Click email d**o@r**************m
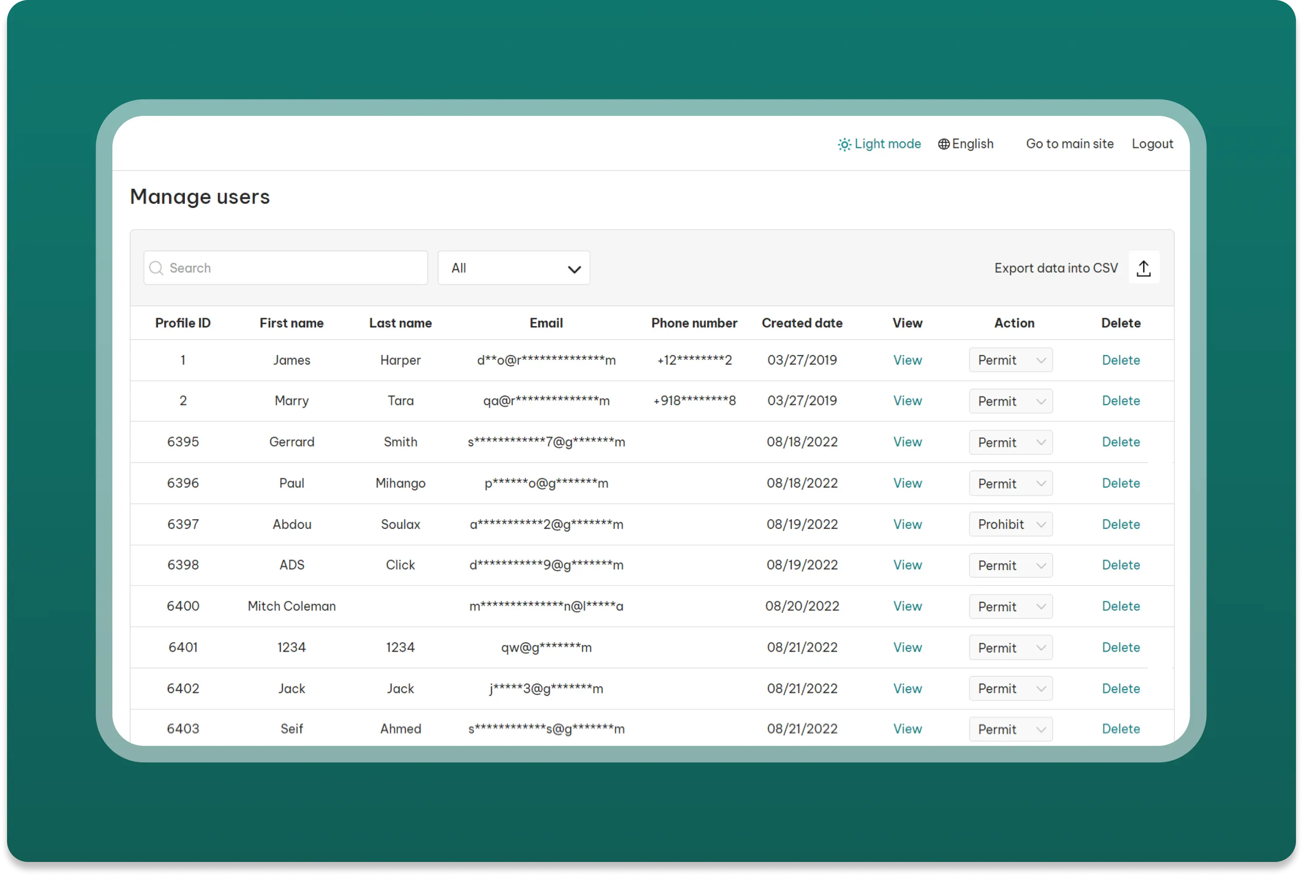 pyautogui.click(x=546, y=360)
